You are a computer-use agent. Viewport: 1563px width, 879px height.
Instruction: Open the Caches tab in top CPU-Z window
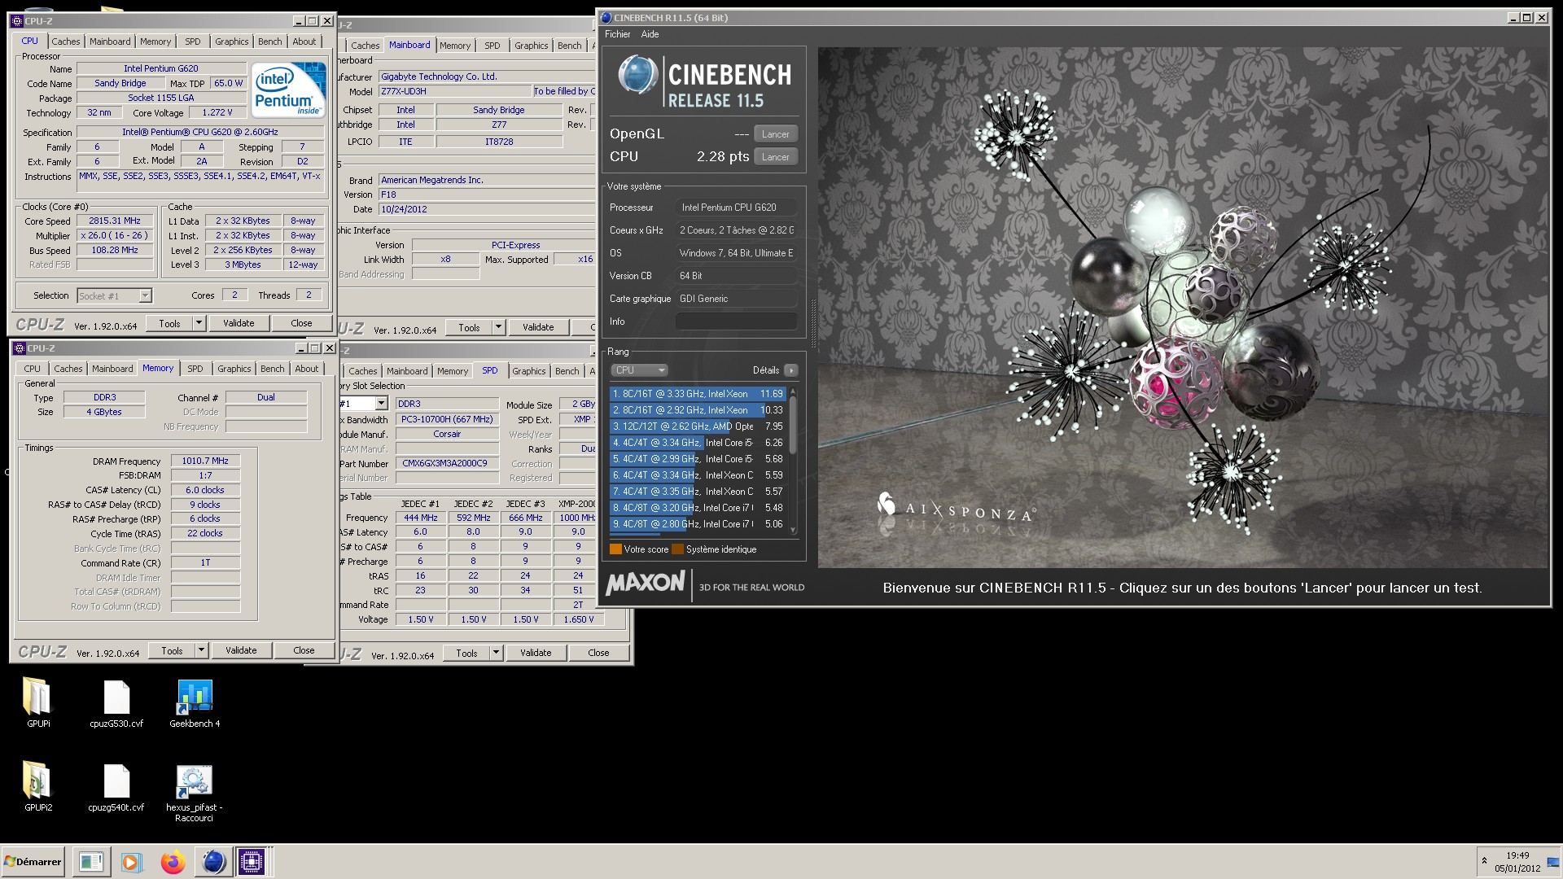(x=66, y=42)
